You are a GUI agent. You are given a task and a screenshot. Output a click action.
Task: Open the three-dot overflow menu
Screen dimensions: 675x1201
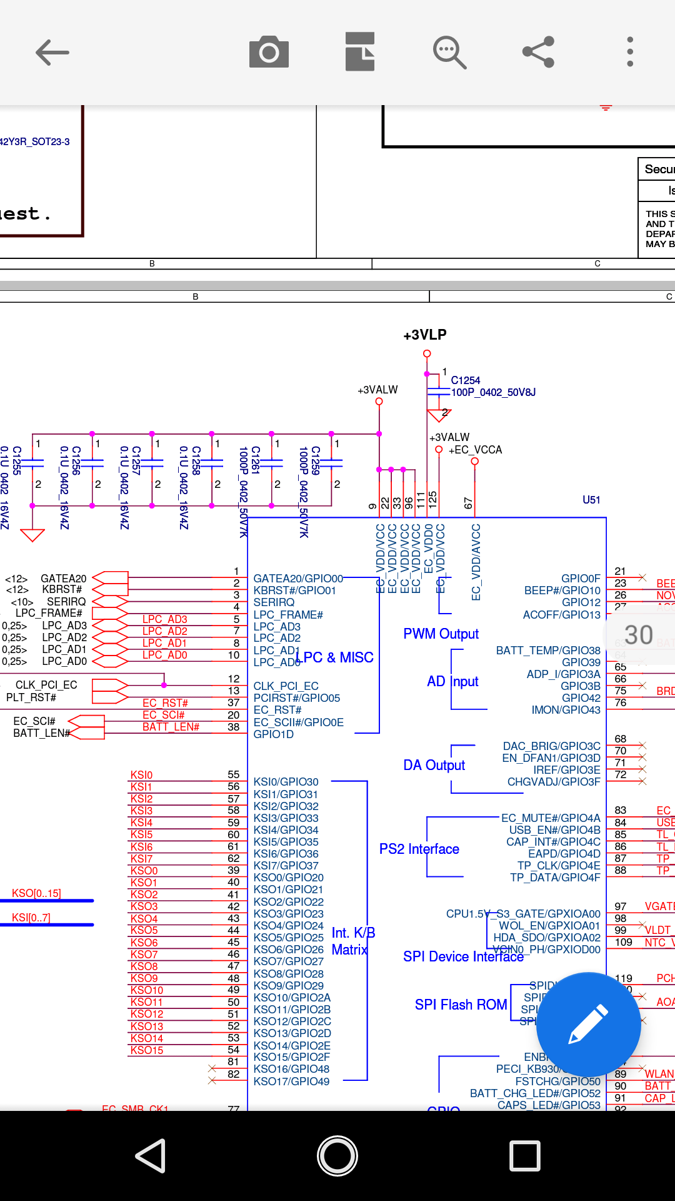[629, 53]
